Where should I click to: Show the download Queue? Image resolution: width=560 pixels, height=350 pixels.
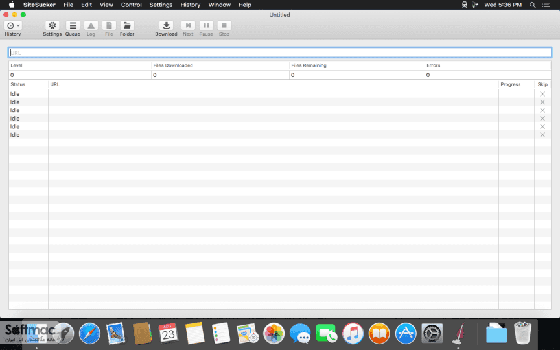(x=73, y=25)
